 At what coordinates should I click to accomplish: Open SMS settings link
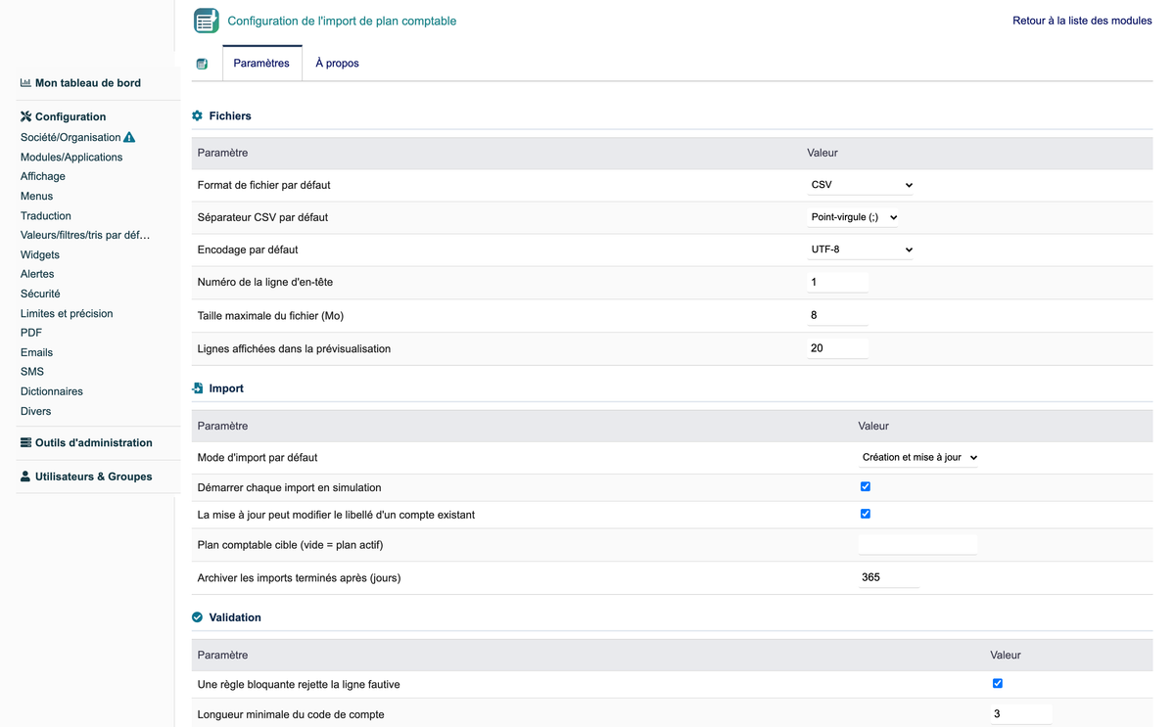coord(32,372)
